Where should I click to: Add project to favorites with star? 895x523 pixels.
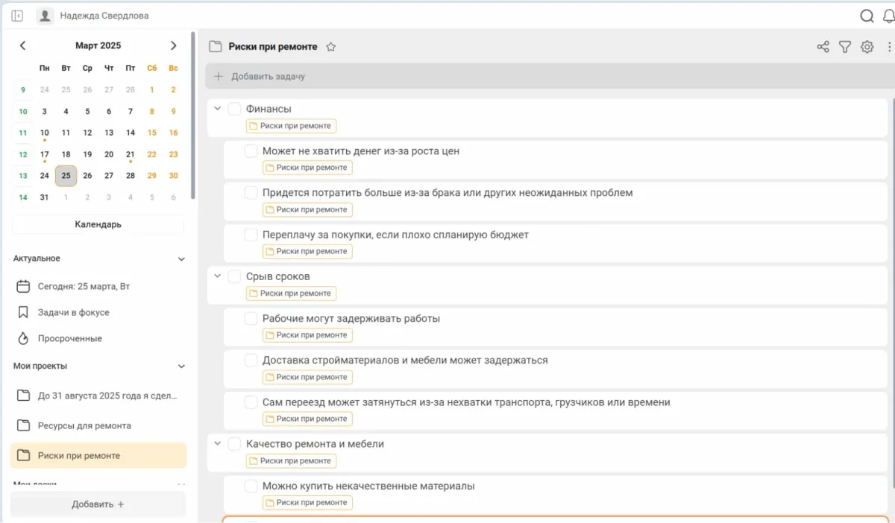pos(331,47)
